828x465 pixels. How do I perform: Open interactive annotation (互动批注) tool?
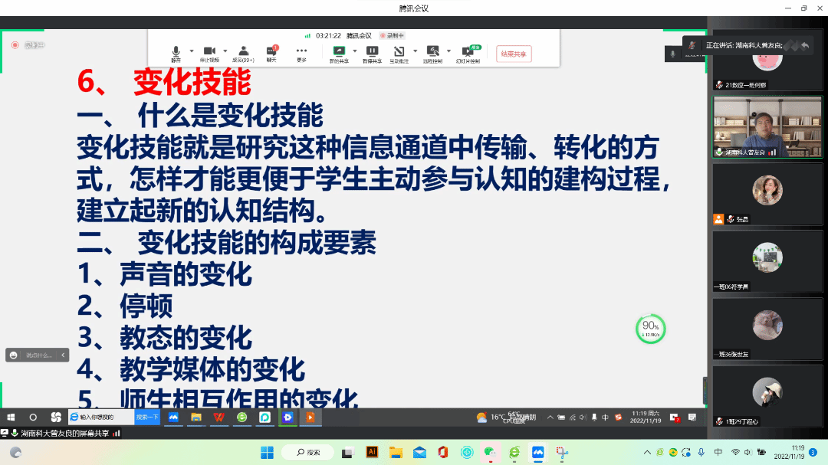tap(399, 54)
